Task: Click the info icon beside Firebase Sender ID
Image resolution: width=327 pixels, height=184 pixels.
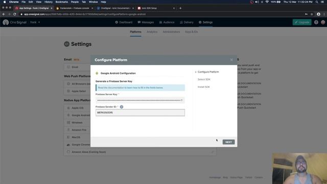Action: [122, 107]
